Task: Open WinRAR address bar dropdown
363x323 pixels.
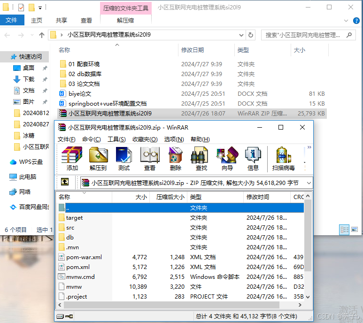Action: 309,183
